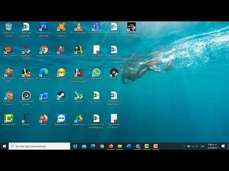Open volume control in system tray
The height and width of the screenshot is (171, 229).
[x=197, y=146]
